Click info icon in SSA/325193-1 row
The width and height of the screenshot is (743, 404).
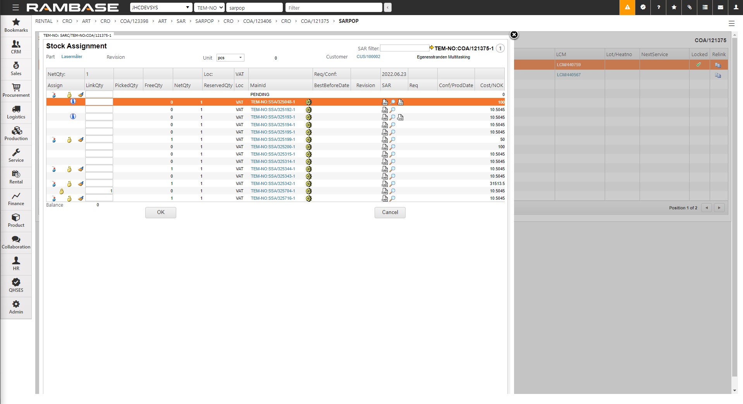point(73,116)
